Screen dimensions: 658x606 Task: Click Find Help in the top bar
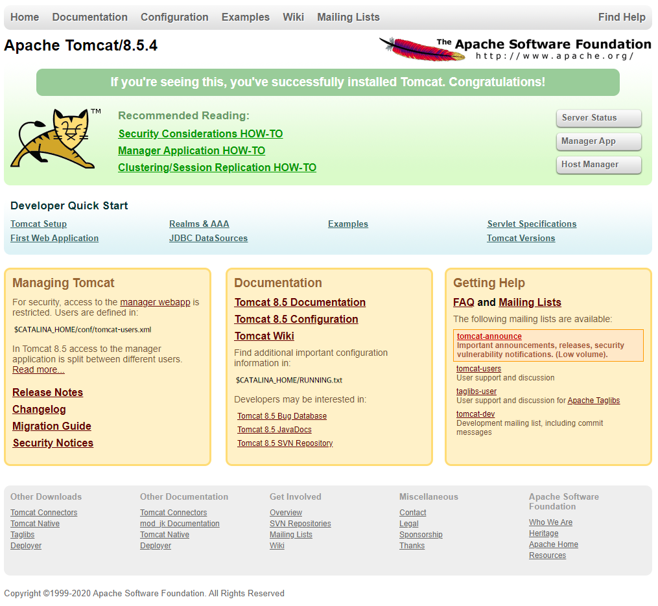(x=622, y=17)
